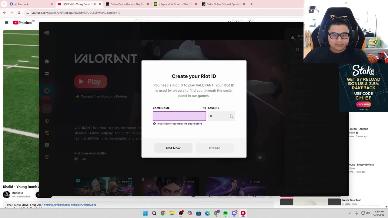
Task: Click the YouTube URL address bar
Action: pyautogui.click(x=164, y=13)
